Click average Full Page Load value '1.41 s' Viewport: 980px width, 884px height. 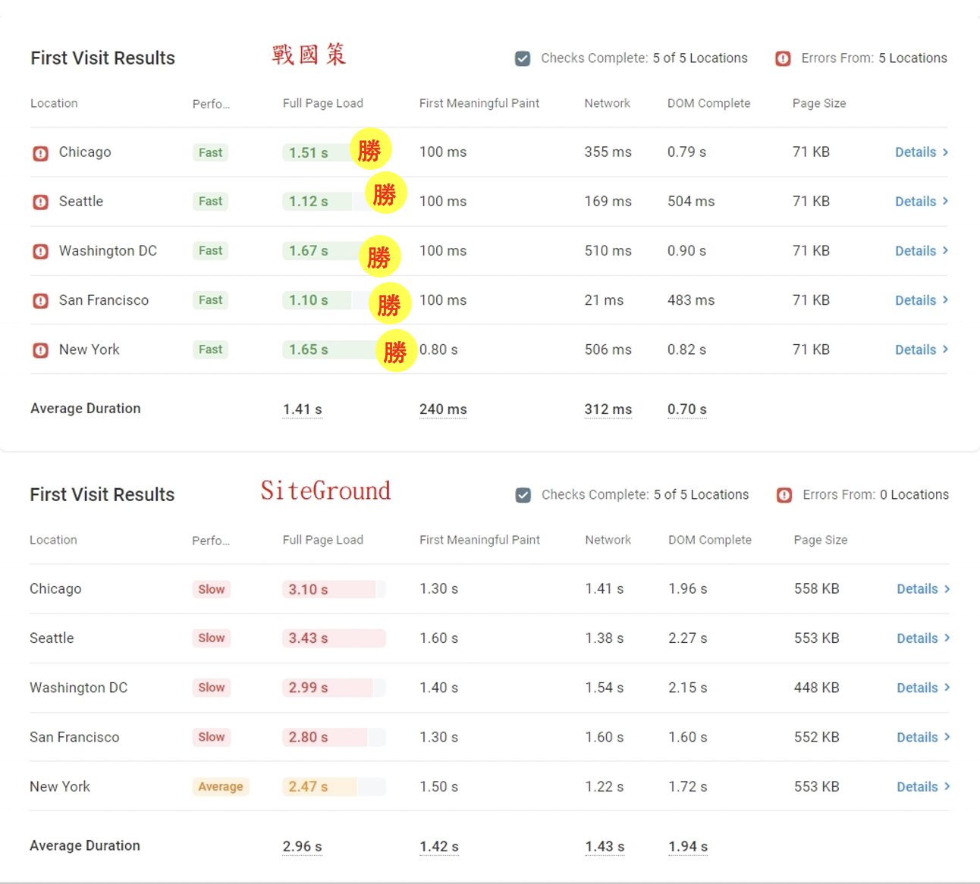[x=303, y=409]
